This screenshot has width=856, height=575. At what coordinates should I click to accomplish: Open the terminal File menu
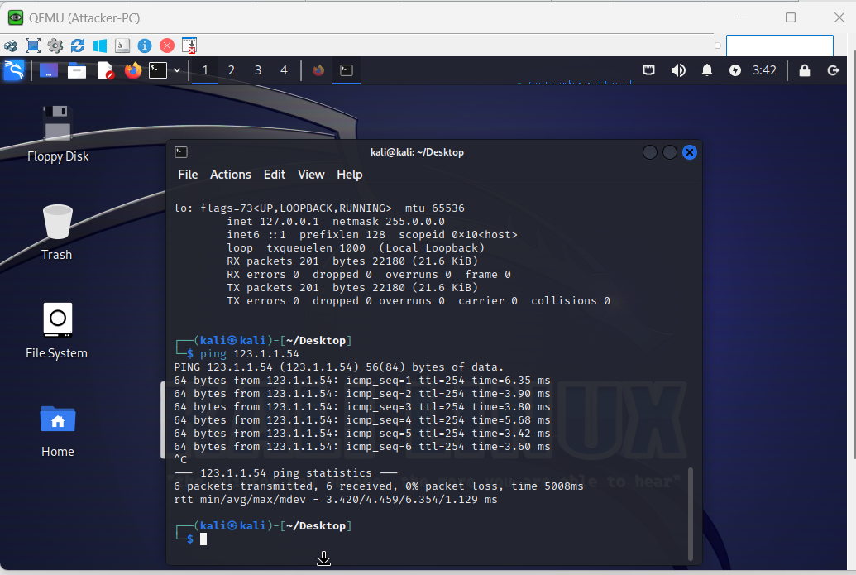pos(188,175)
